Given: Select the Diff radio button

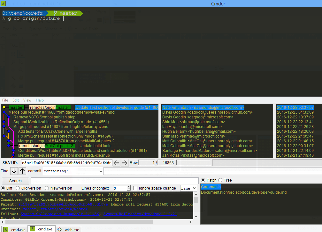Looking at the screenshot, I should click(3, 188).
